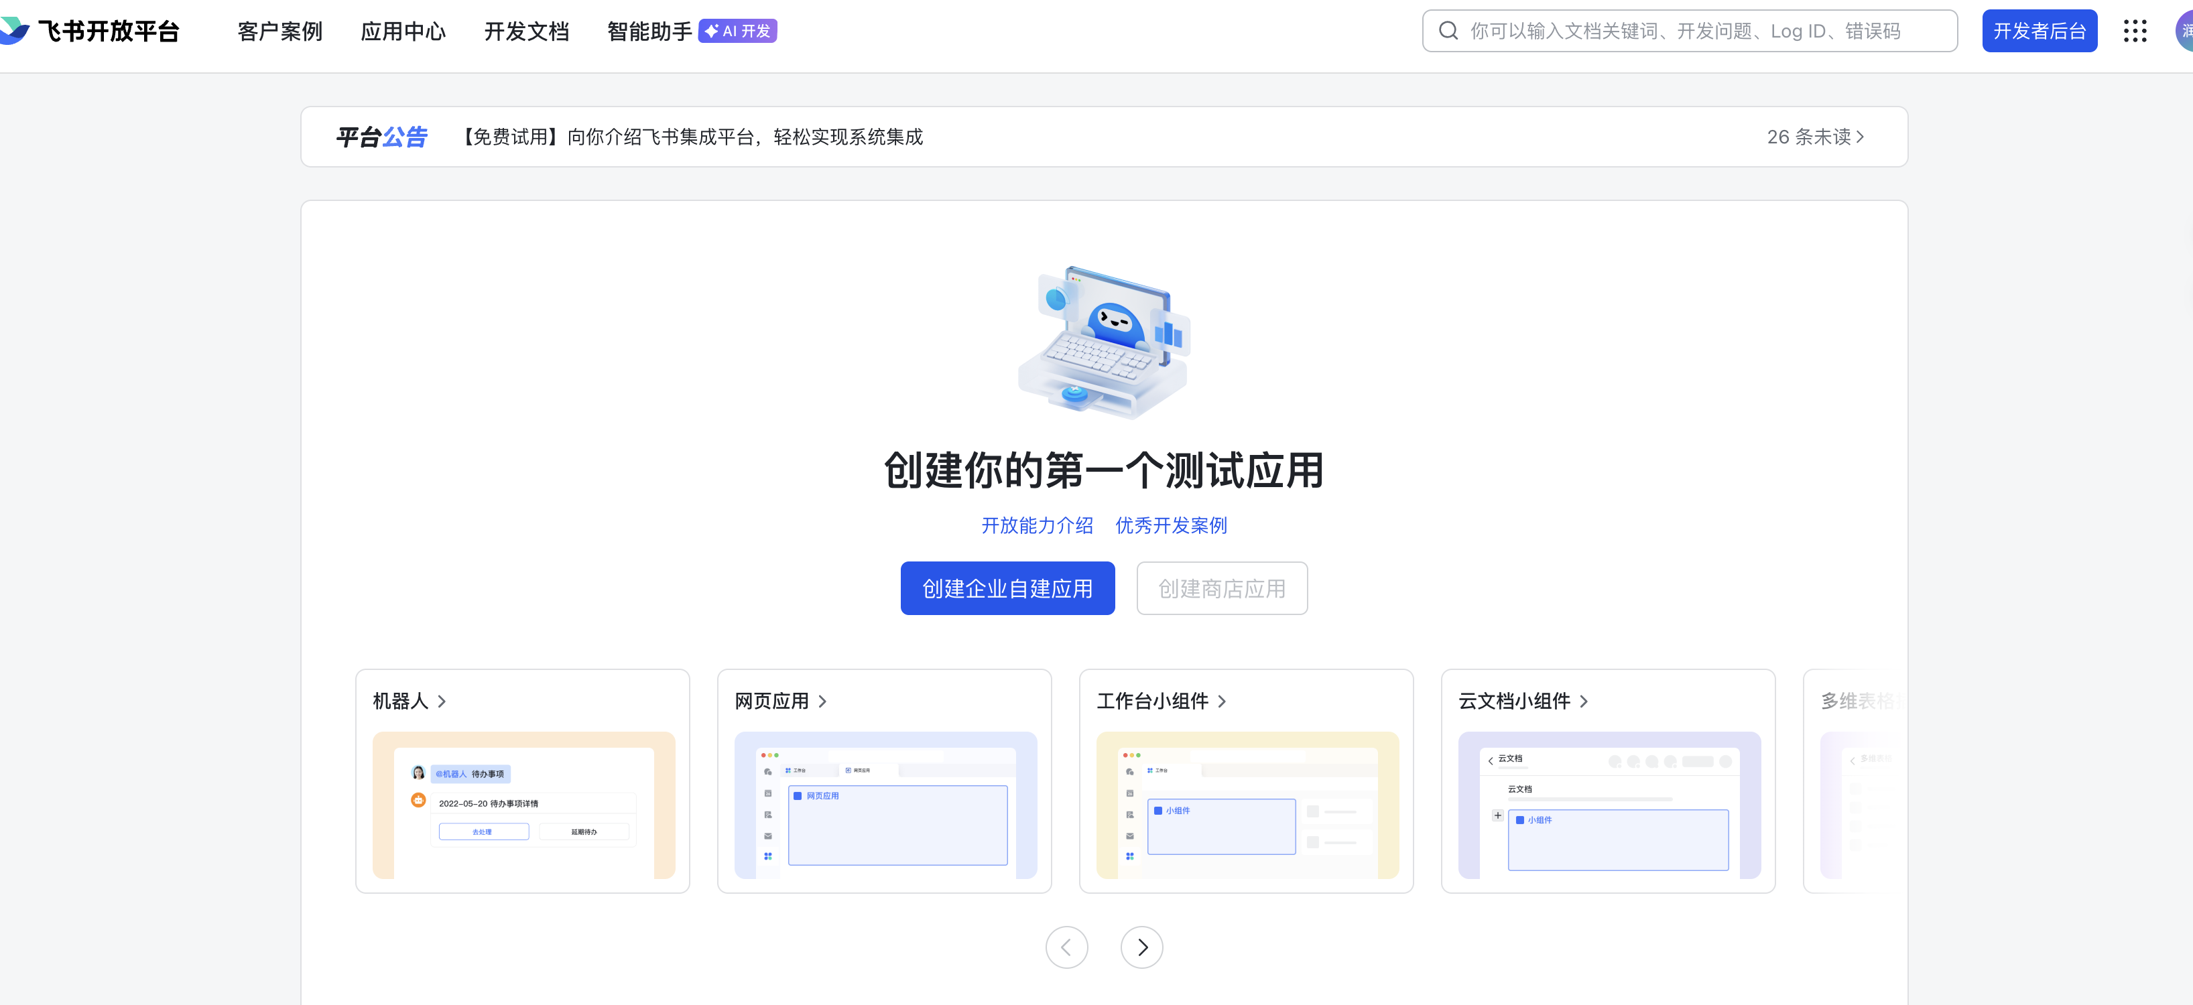Expand the 网页应用 card chevron
Screen dimensions: 2193x1005
point(822,701)
